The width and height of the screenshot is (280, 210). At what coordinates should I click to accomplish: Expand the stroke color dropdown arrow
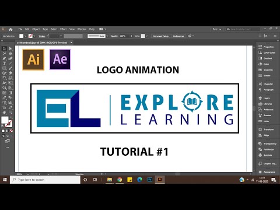click(x=34, y=36)
